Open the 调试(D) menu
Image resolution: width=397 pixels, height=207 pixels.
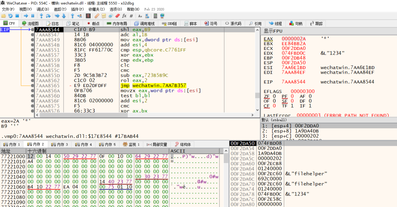coord(43,9)
